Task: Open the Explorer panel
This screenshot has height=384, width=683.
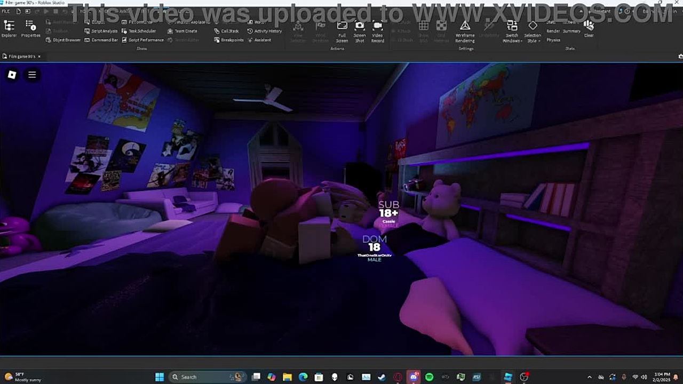Action: (9, 29)
